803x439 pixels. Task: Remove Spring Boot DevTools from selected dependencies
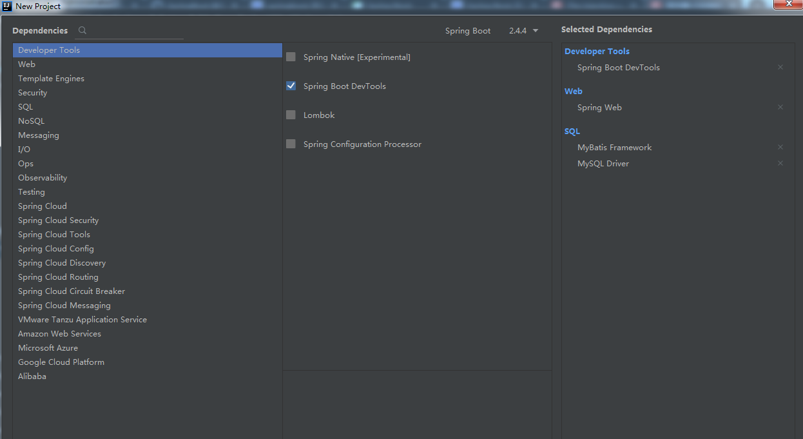[x=780, y=67]
